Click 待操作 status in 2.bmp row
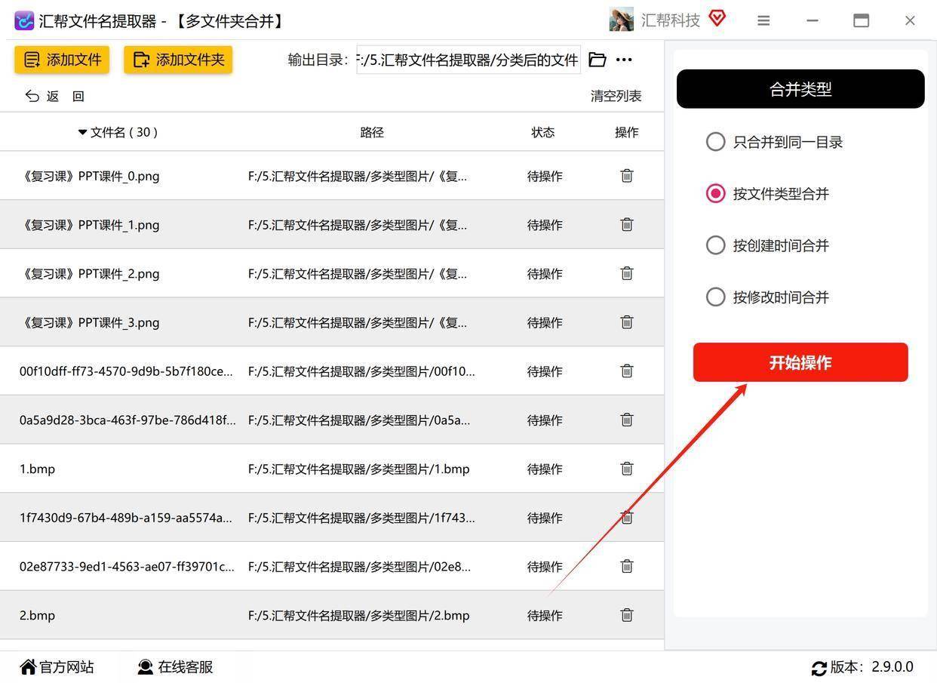This screenshot has height=683, width=937. coord(545,615)
